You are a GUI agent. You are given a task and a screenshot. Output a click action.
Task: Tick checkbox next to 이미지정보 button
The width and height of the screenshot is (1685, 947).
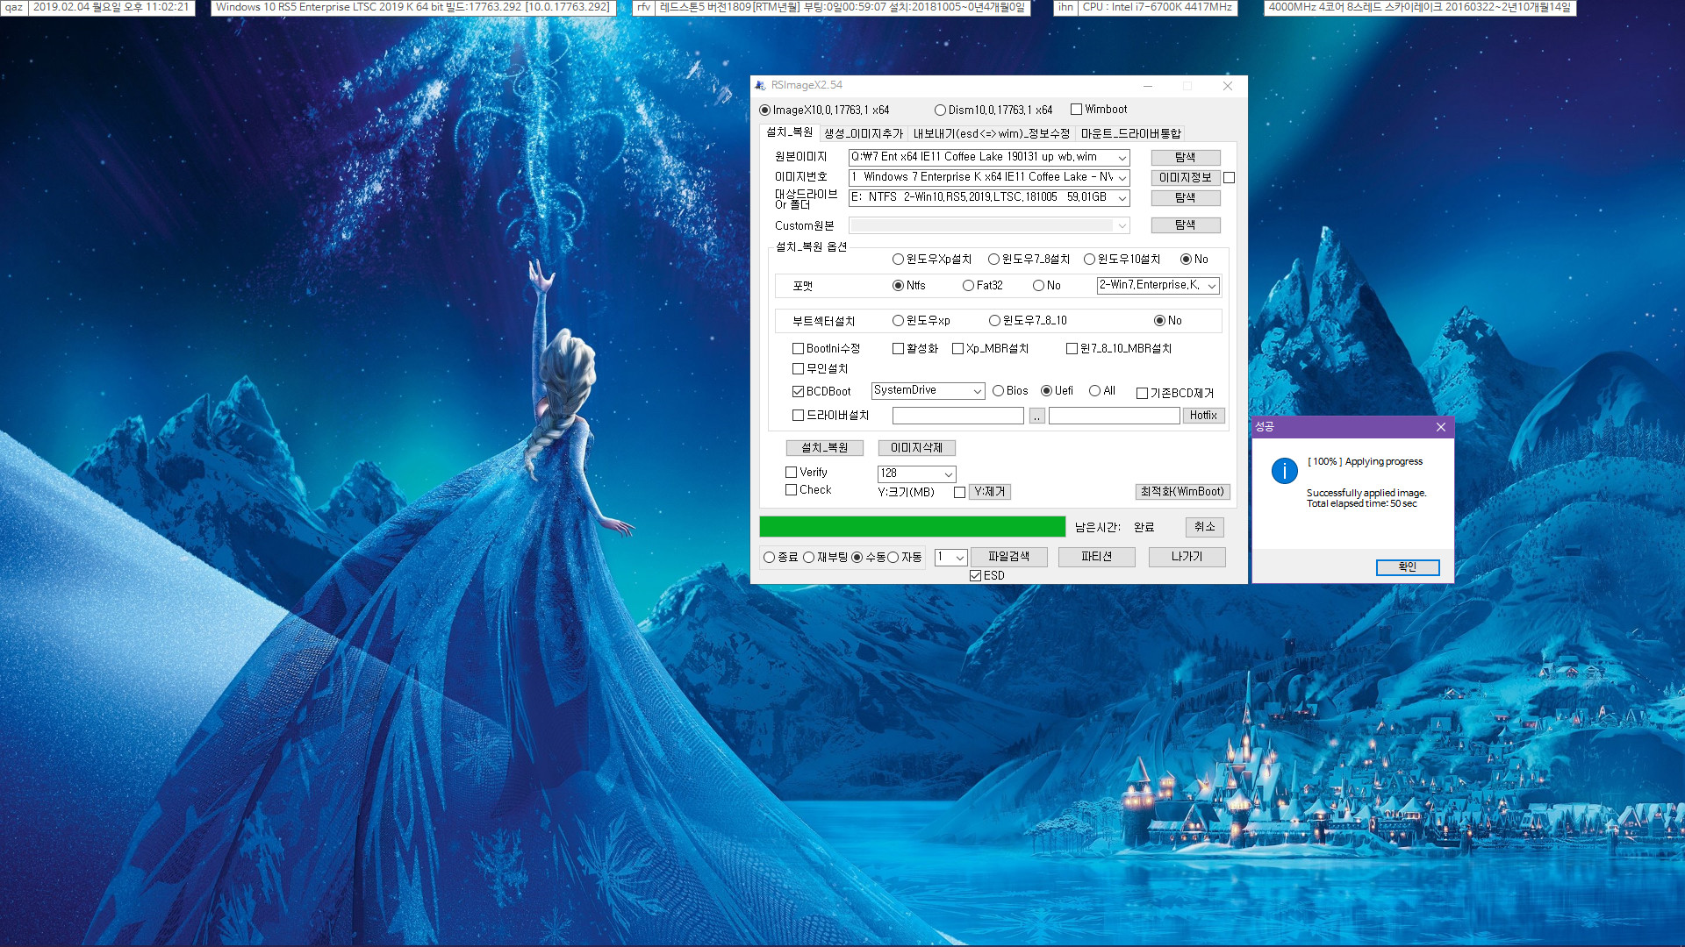pos(1230,178)
